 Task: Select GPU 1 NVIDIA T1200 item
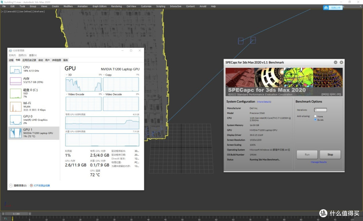[34, 133]
